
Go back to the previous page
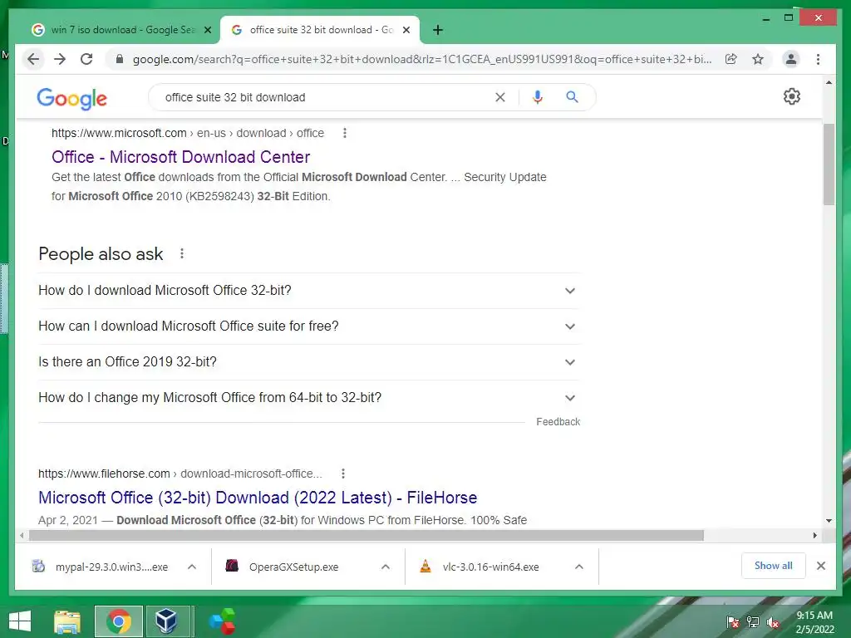click(x=33, y=59)
